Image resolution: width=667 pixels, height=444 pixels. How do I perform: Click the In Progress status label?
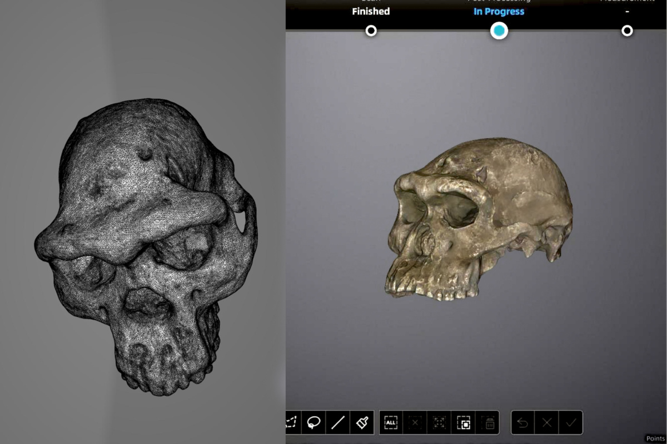499,11
